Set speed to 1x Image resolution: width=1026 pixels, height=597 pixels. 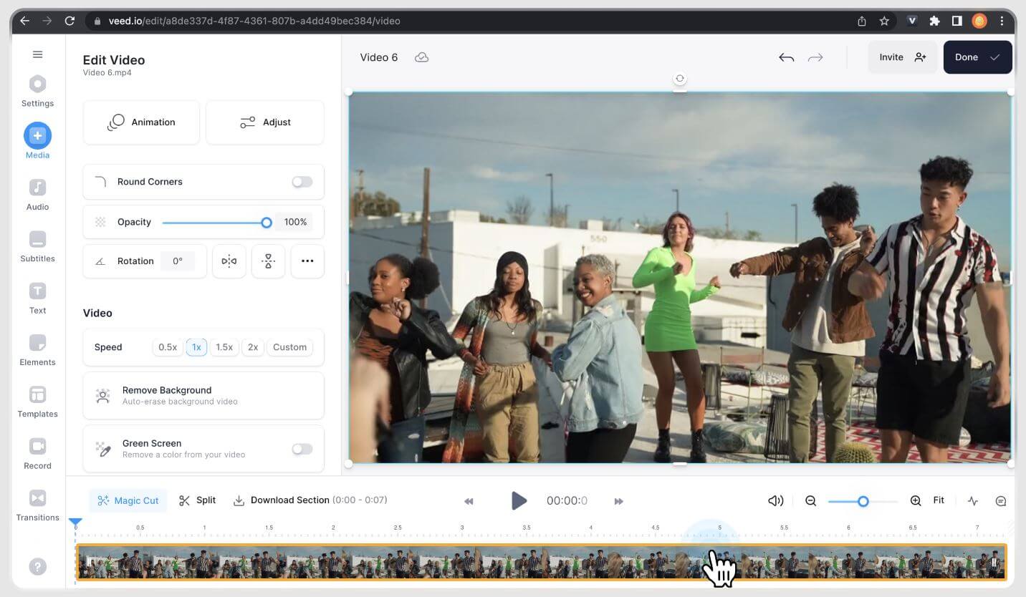(x=196, y=347)
